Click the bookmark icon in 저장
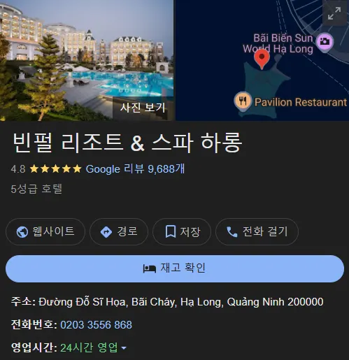Viewport: 349px width, 360px height. pos(171,231)
